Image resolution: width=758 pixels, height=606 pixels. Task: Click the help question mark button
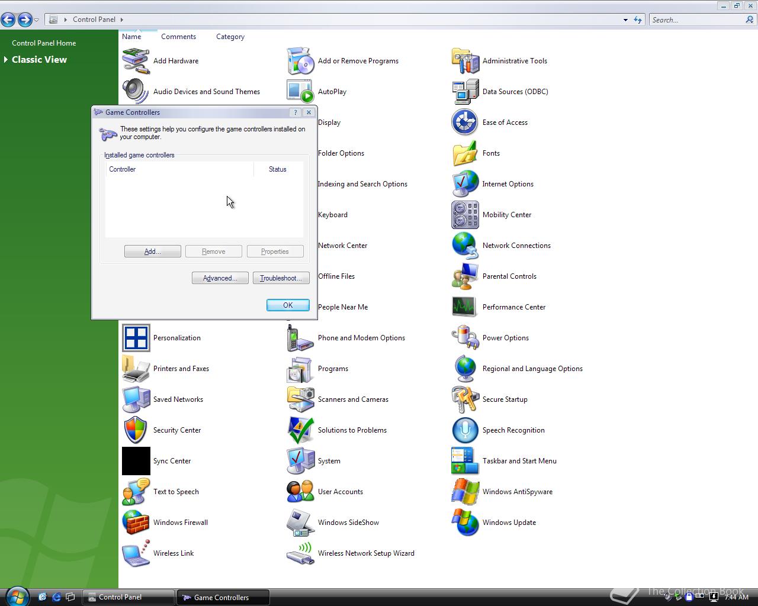tap(296, 112)
